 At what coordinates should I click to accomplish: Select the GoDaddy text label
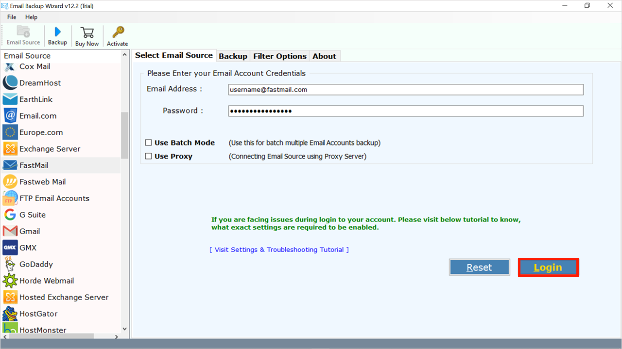coord(36,264)
